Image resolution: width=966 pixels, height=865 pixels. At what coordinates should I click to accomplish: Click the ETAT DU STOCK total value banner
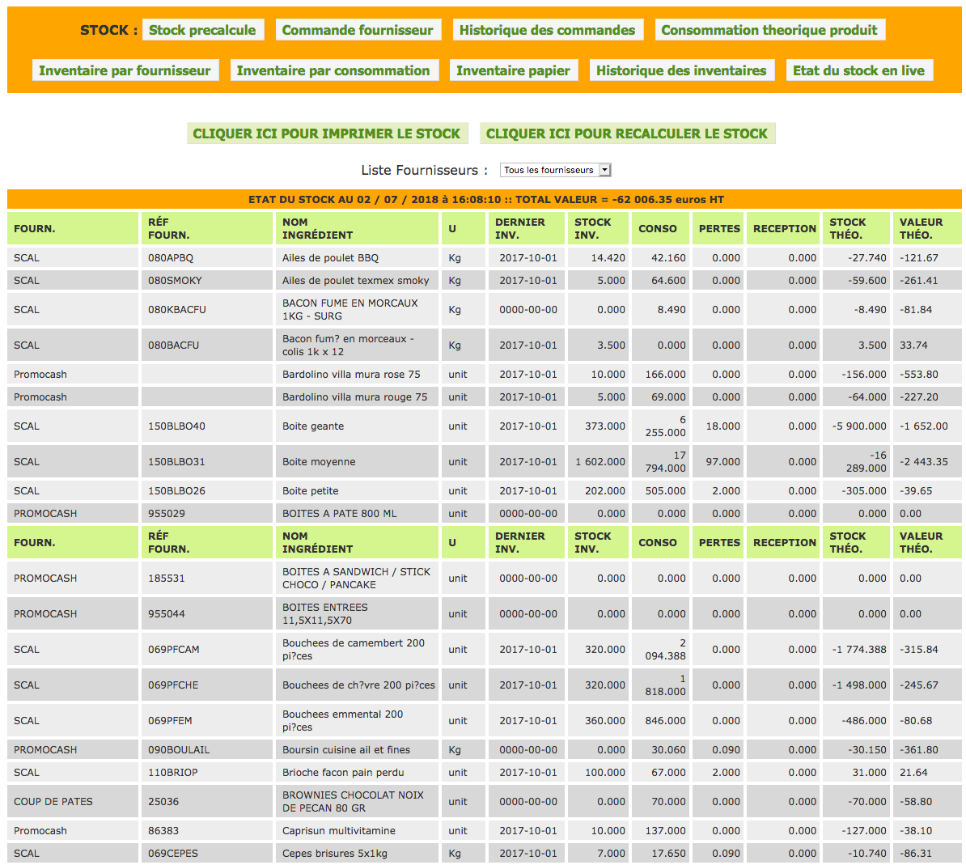pyautogui.click(x=485, y=200)
